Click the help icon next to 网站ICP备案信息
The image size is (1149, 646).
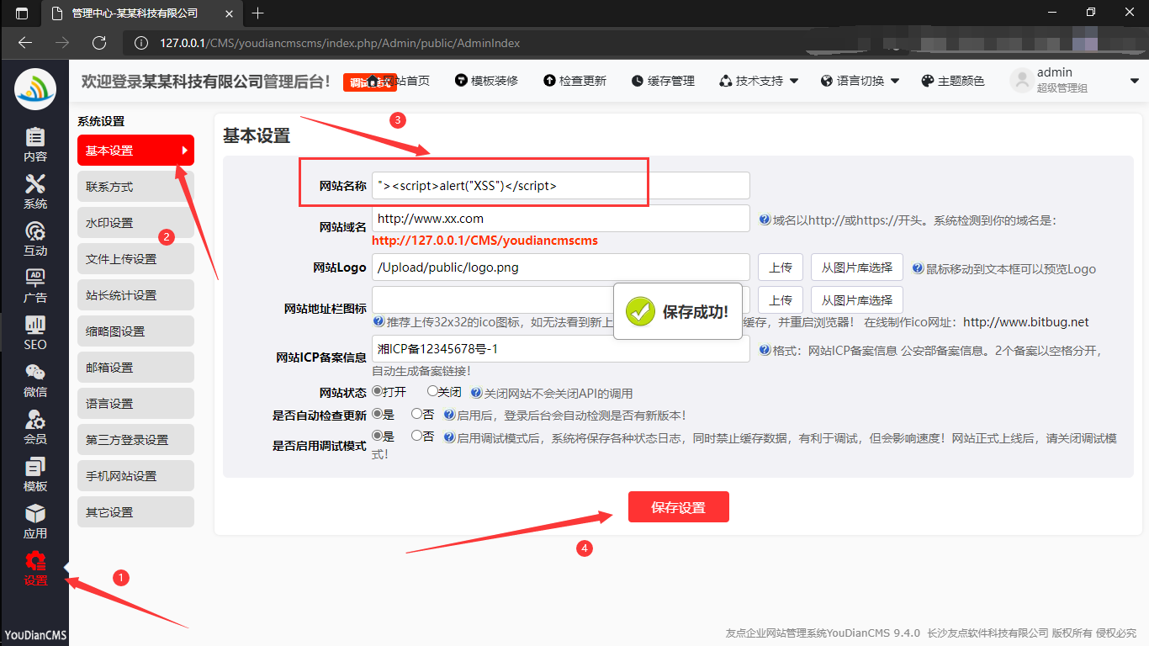(x=765, y=350)
